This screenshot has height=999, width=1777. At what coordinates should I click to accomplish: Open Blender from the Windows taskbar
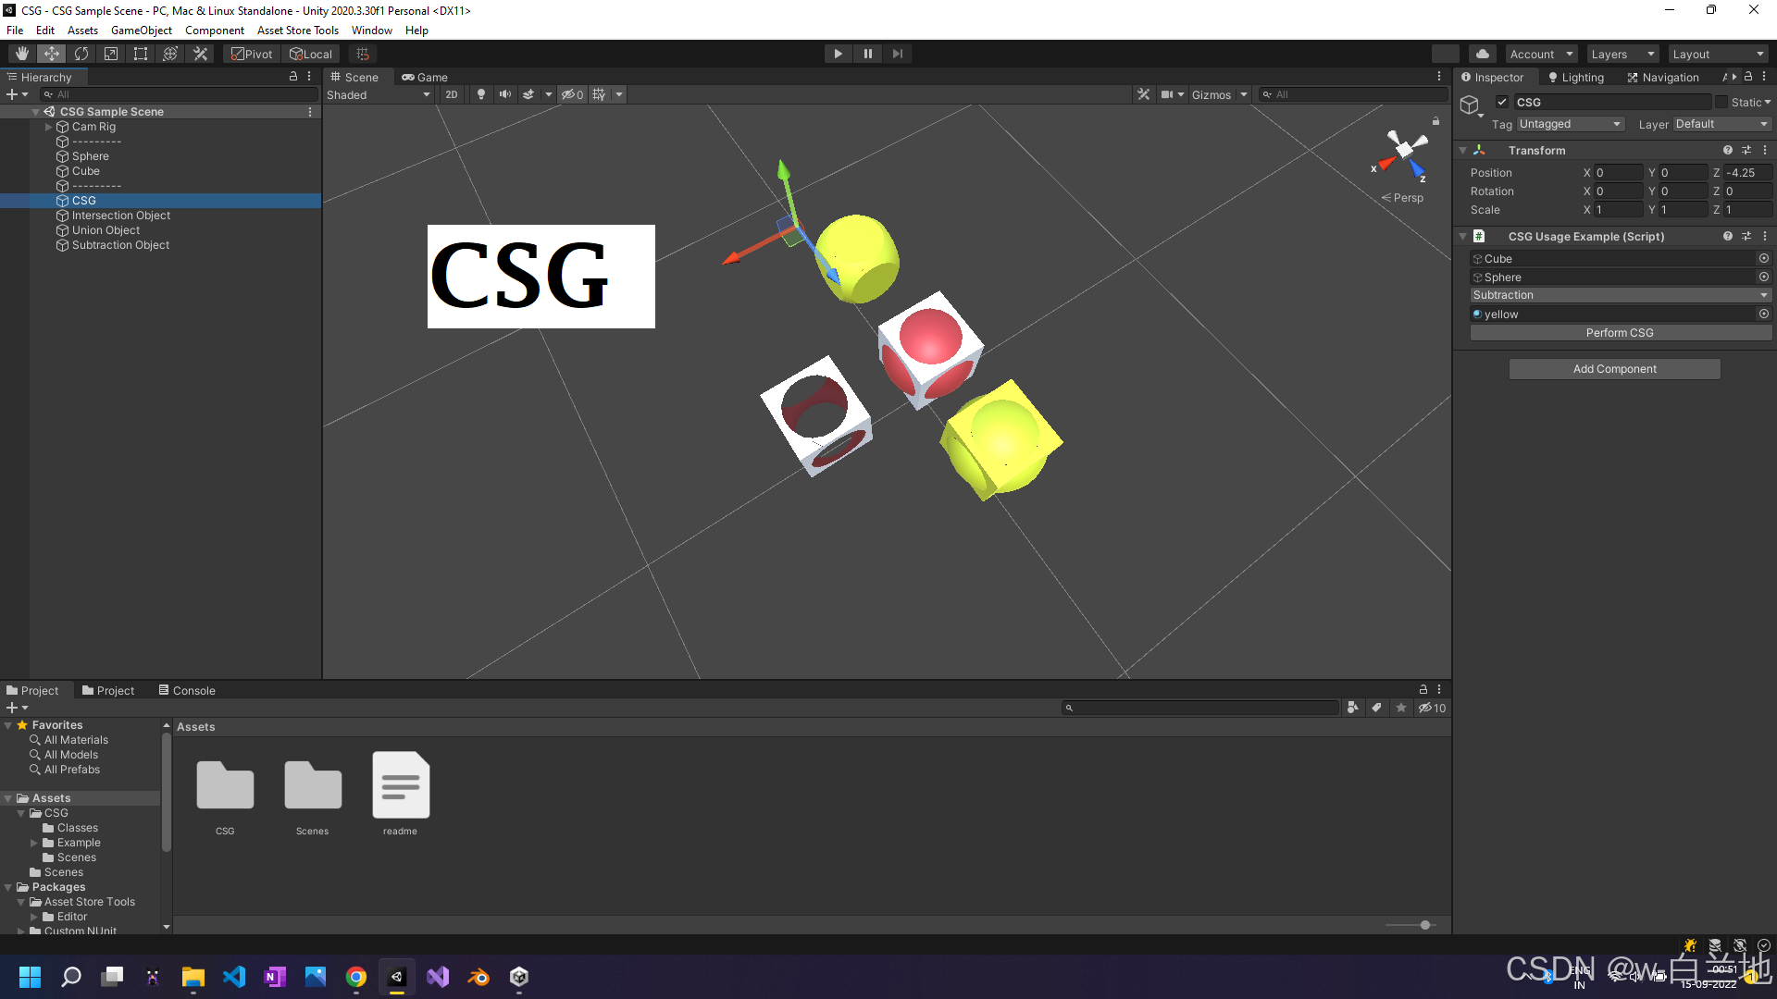coord(478,977)
